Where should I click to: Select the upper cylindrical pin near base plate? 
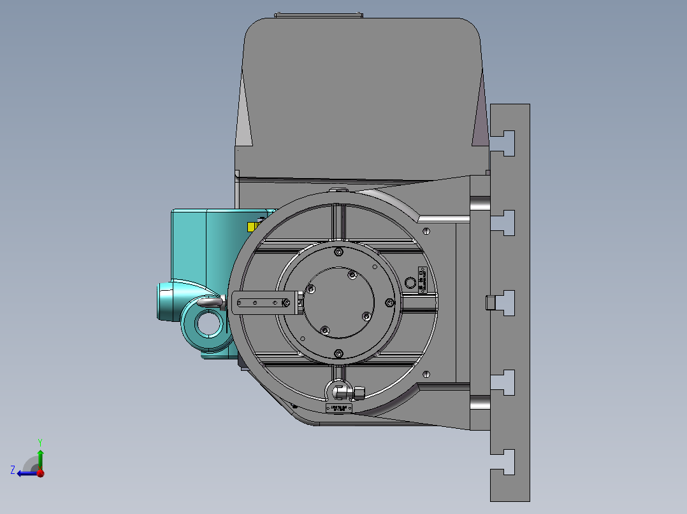point(480,205)
